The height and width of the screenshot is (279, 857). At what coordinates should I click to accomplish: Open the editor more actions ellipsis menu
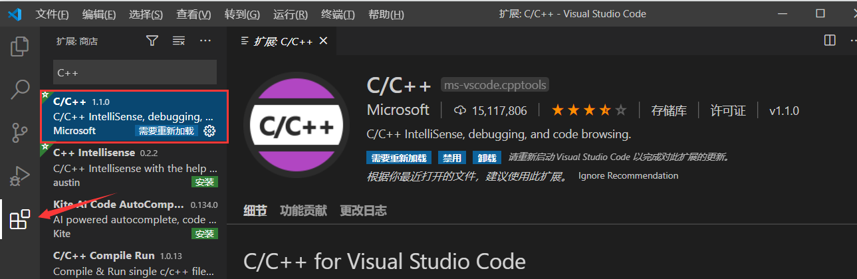tap(852, 41)
